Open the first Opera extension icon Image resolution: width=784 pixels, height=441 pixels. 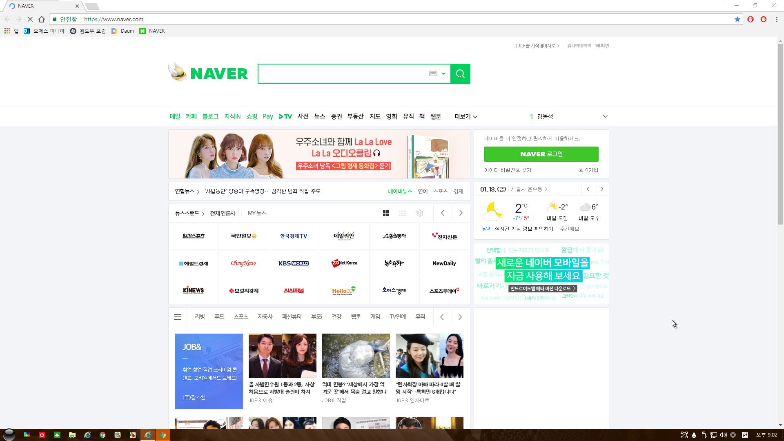pyautogui.click(x=751, y=19)
